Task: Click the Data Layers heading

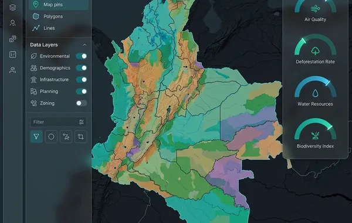Action: pos(44,45)
